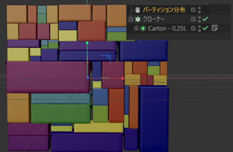233x152 pixels.
Task: Expand the Carton - 0,25L tree node
Action: coord(136,28)
